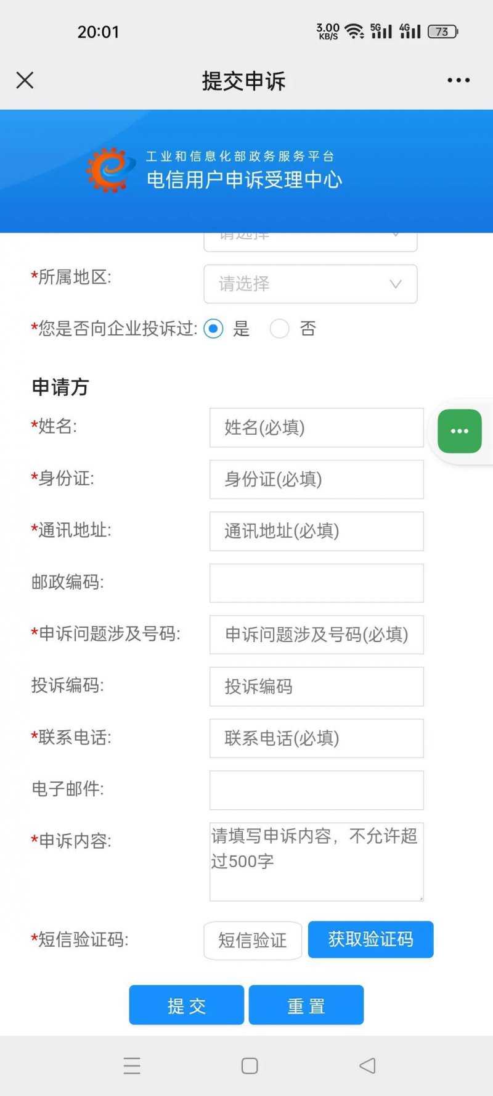Click the 重置 reset button
Image resolution: width=493 pixels, height=1096 pixels.
pyautogui.click(x=306, y=1005)
